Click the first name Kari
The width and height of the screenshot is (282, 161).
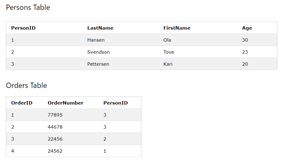(168, 64)
